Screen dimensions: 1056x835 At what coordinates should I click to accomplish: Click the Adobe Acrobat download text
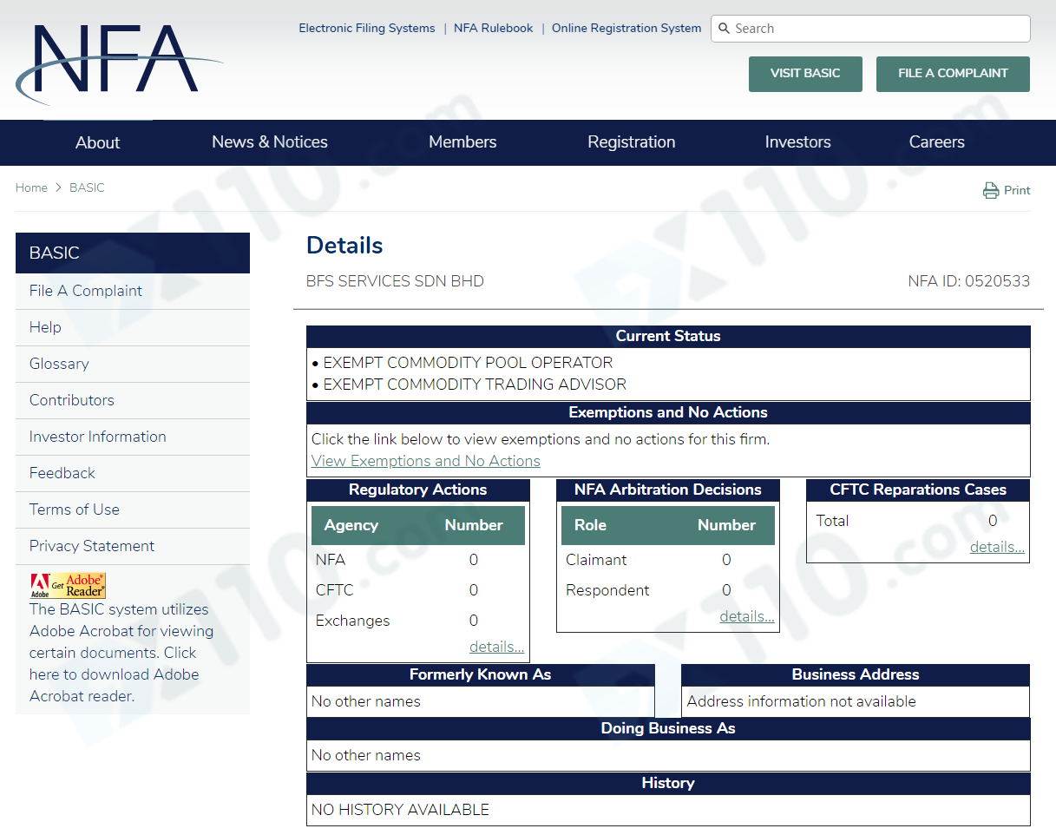pyautogui.click(x=121, y=653)
